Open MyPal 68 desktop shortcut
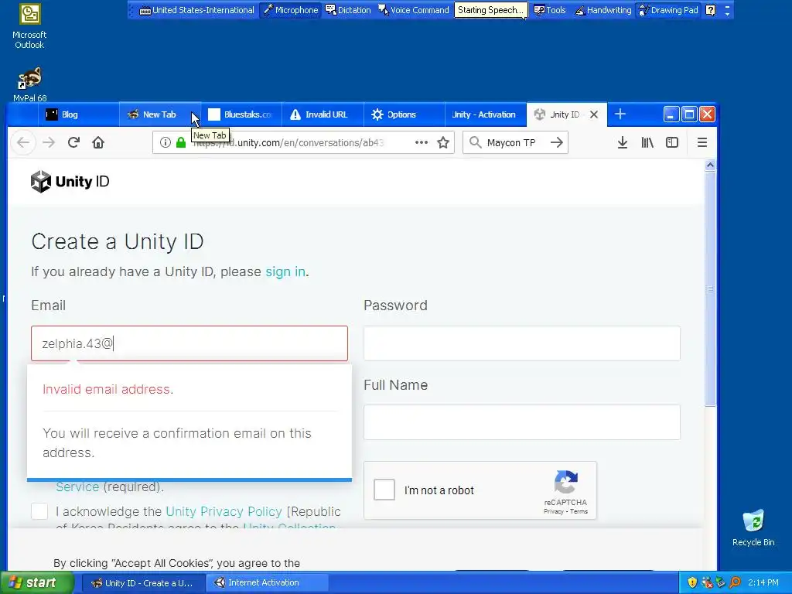 29,84
